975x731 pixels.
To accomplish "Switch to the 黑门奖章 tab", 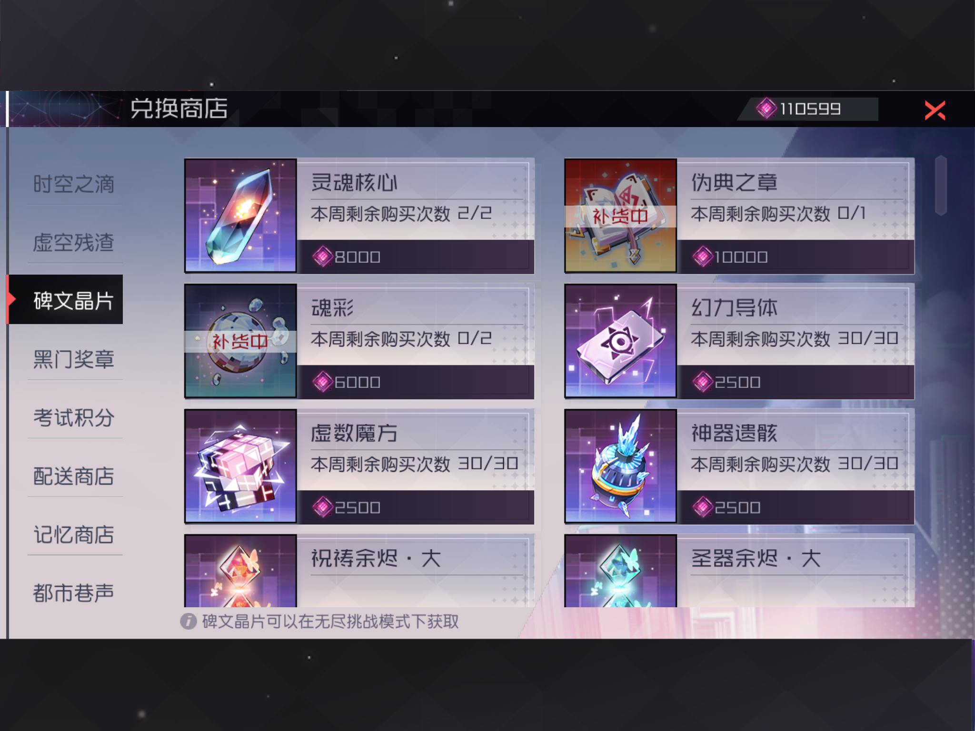I will [x=74, y=359].
